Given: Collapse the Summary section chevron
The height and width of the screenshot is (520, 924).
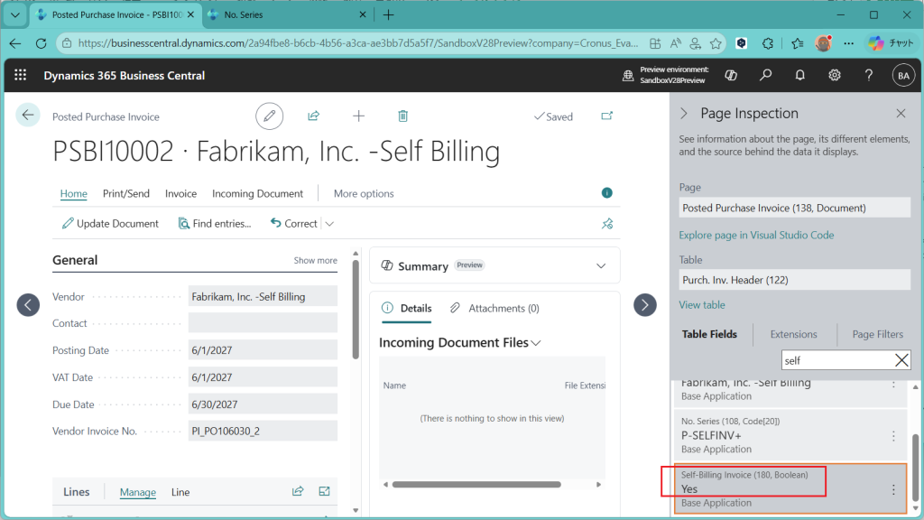Looking at the screenshot, I should pyautogui.click(x=602, y=266).
